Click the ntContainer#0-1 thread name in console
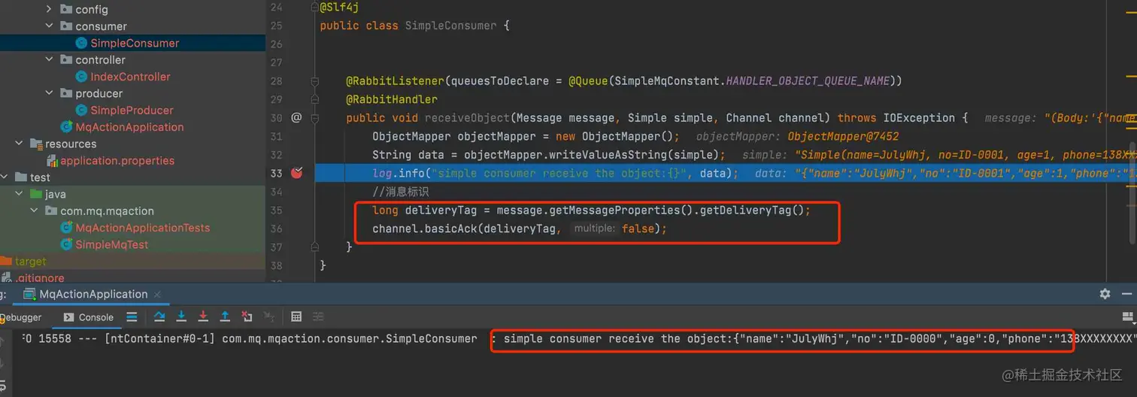The height and width of the screenshot is (397, 1137). pyautogui.click(x=159, y=339)
